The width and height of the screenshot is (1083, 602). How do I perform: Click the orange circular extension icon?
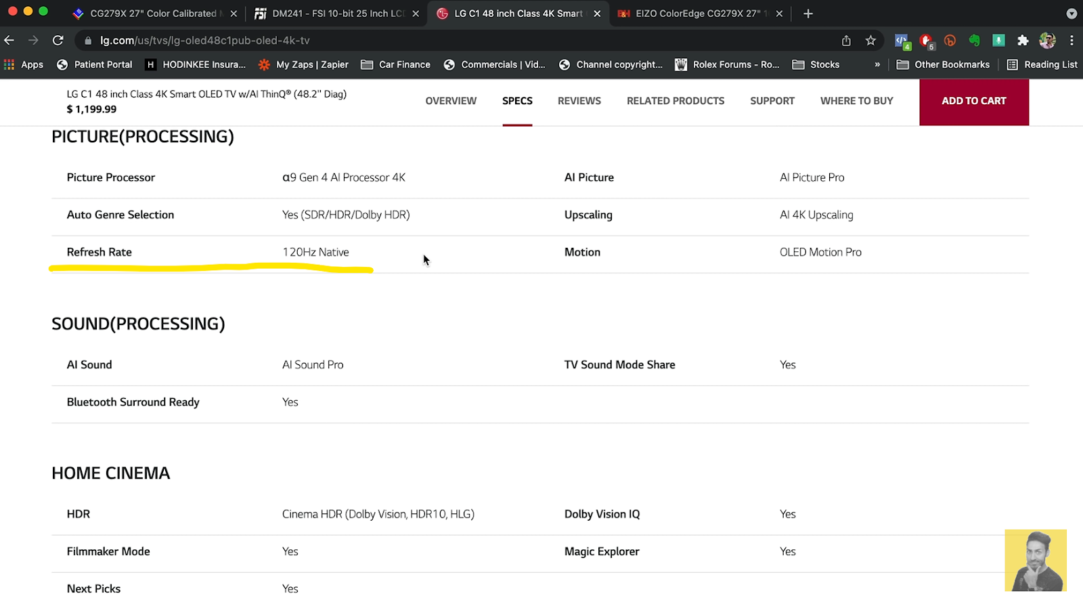950,41
